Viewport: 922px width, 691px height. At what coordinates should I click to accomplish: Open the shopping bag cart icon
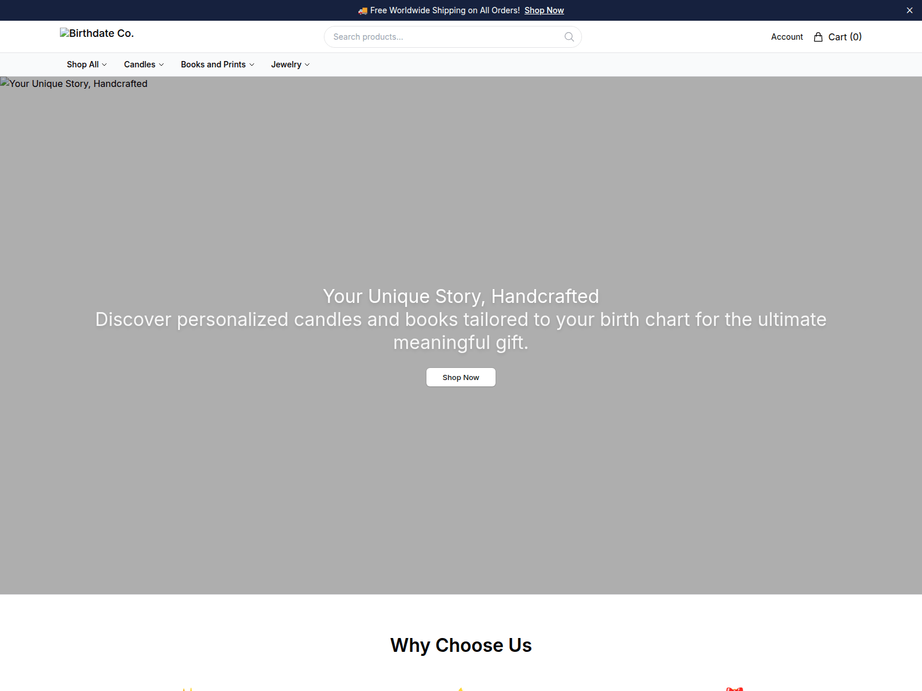pos(818,37)
